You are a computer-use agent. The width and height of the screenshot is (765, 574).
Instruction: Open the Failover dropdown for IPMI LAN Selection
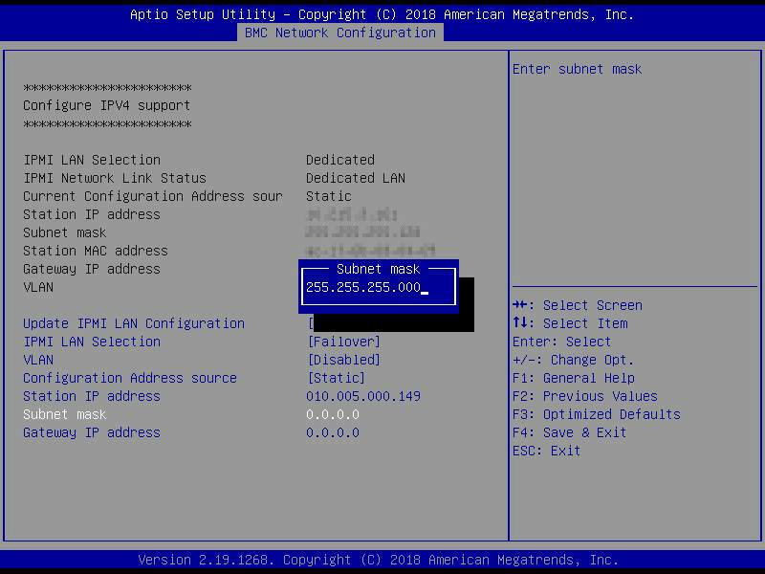point(344,342)
